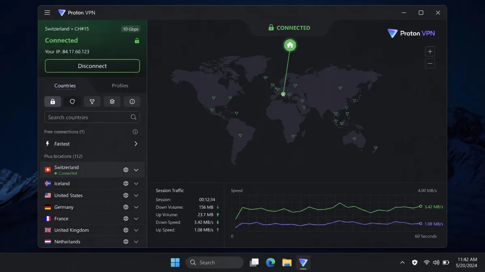Open Task View on the taskbar
The image size is (485, 272).
click(x=254, y=262)
